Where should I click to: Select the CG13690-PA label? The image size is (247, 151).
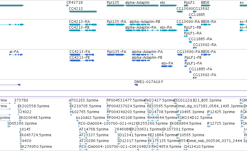pos(189,52)
